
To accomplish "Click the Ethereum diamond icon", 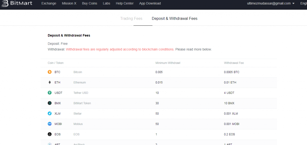I will point(49,82).
